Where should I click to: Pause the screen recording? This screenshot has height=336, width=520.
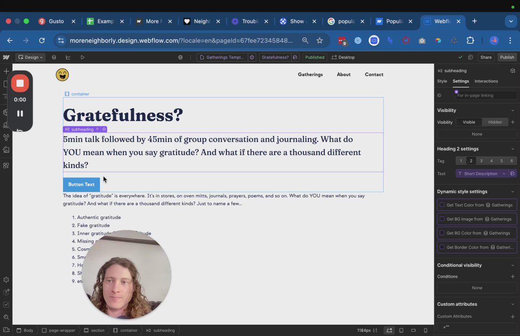pyautogui.click(x=20, y=113)
